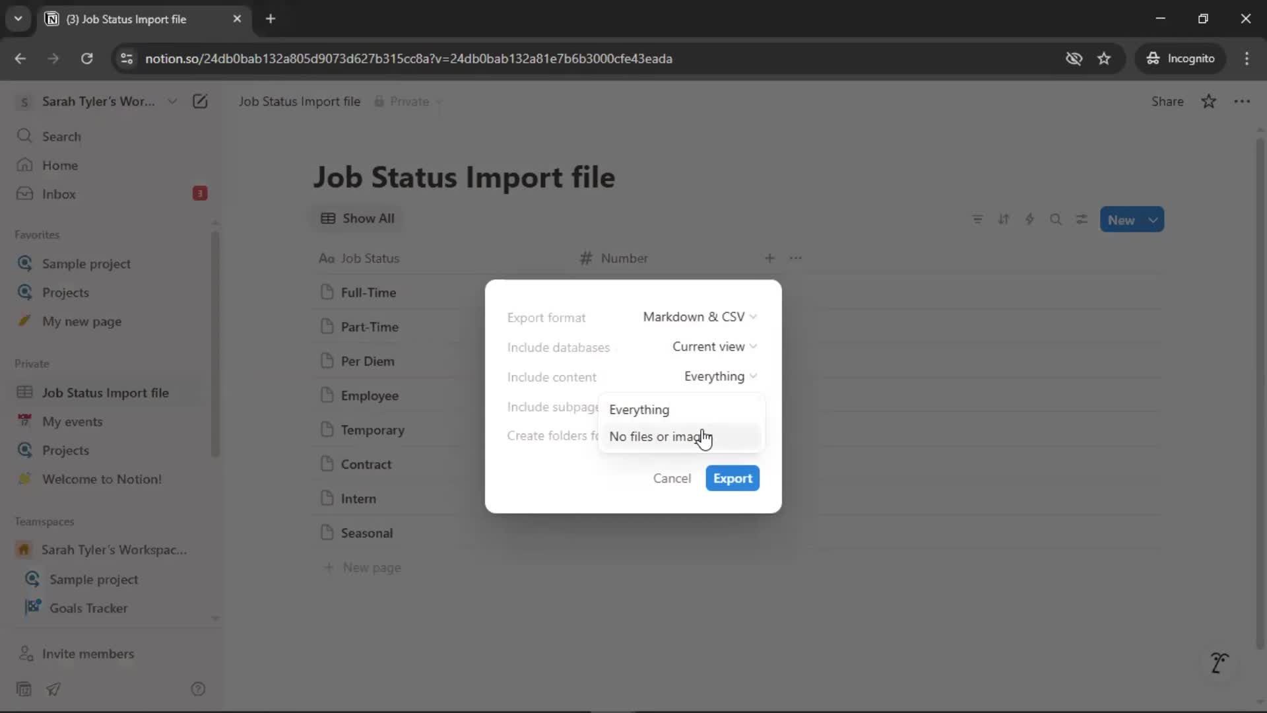Viewport: 1267px width, 713px height.
Task: Open Welcome to Notion! page
Action: tap(112, 479)
